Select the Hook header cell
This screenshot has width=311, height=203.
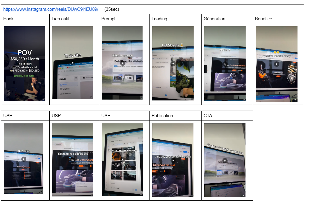(25, 19)
